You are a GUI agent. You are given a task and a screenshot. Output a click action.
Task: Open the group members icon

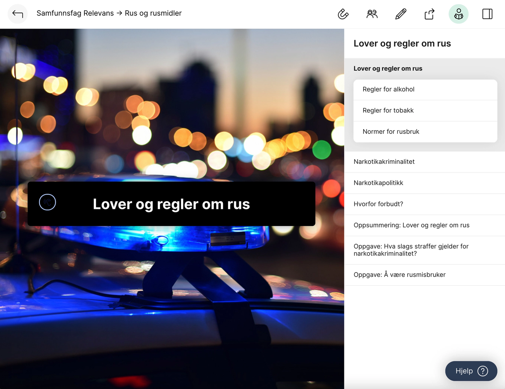(x=372, y=14)
